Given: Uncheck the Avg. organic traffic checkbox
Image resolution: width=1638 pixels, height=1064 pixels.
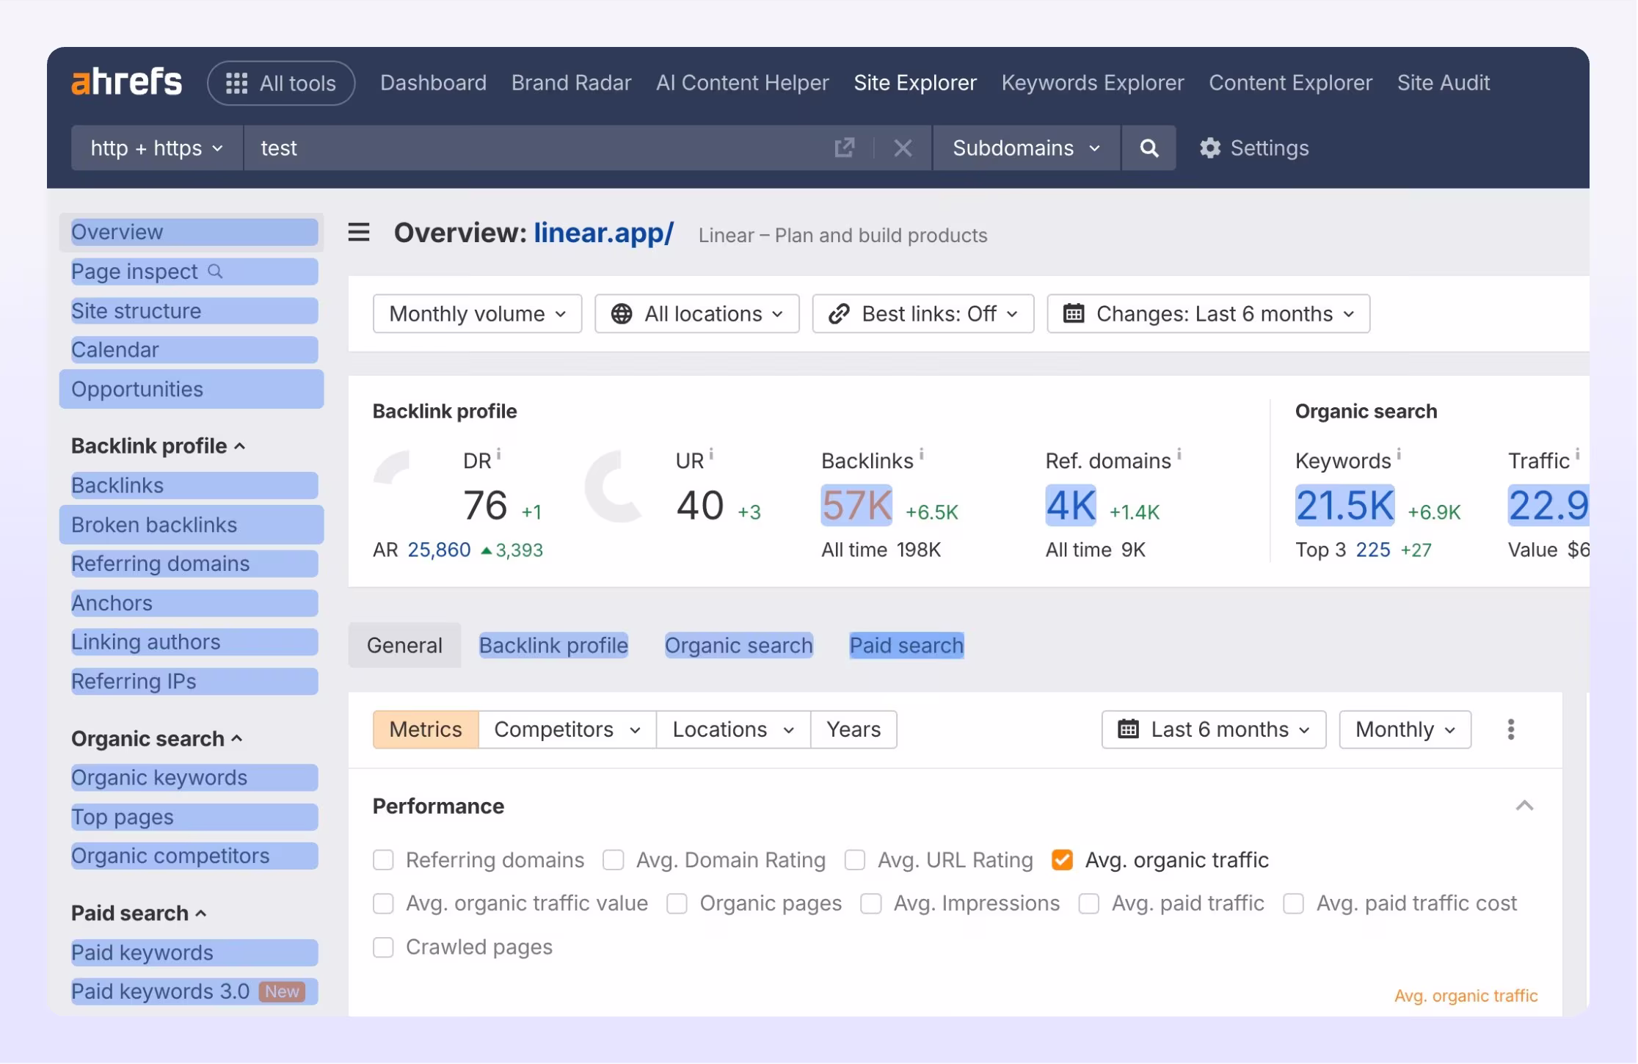Looking at the screenshot, I should 1062,859.
